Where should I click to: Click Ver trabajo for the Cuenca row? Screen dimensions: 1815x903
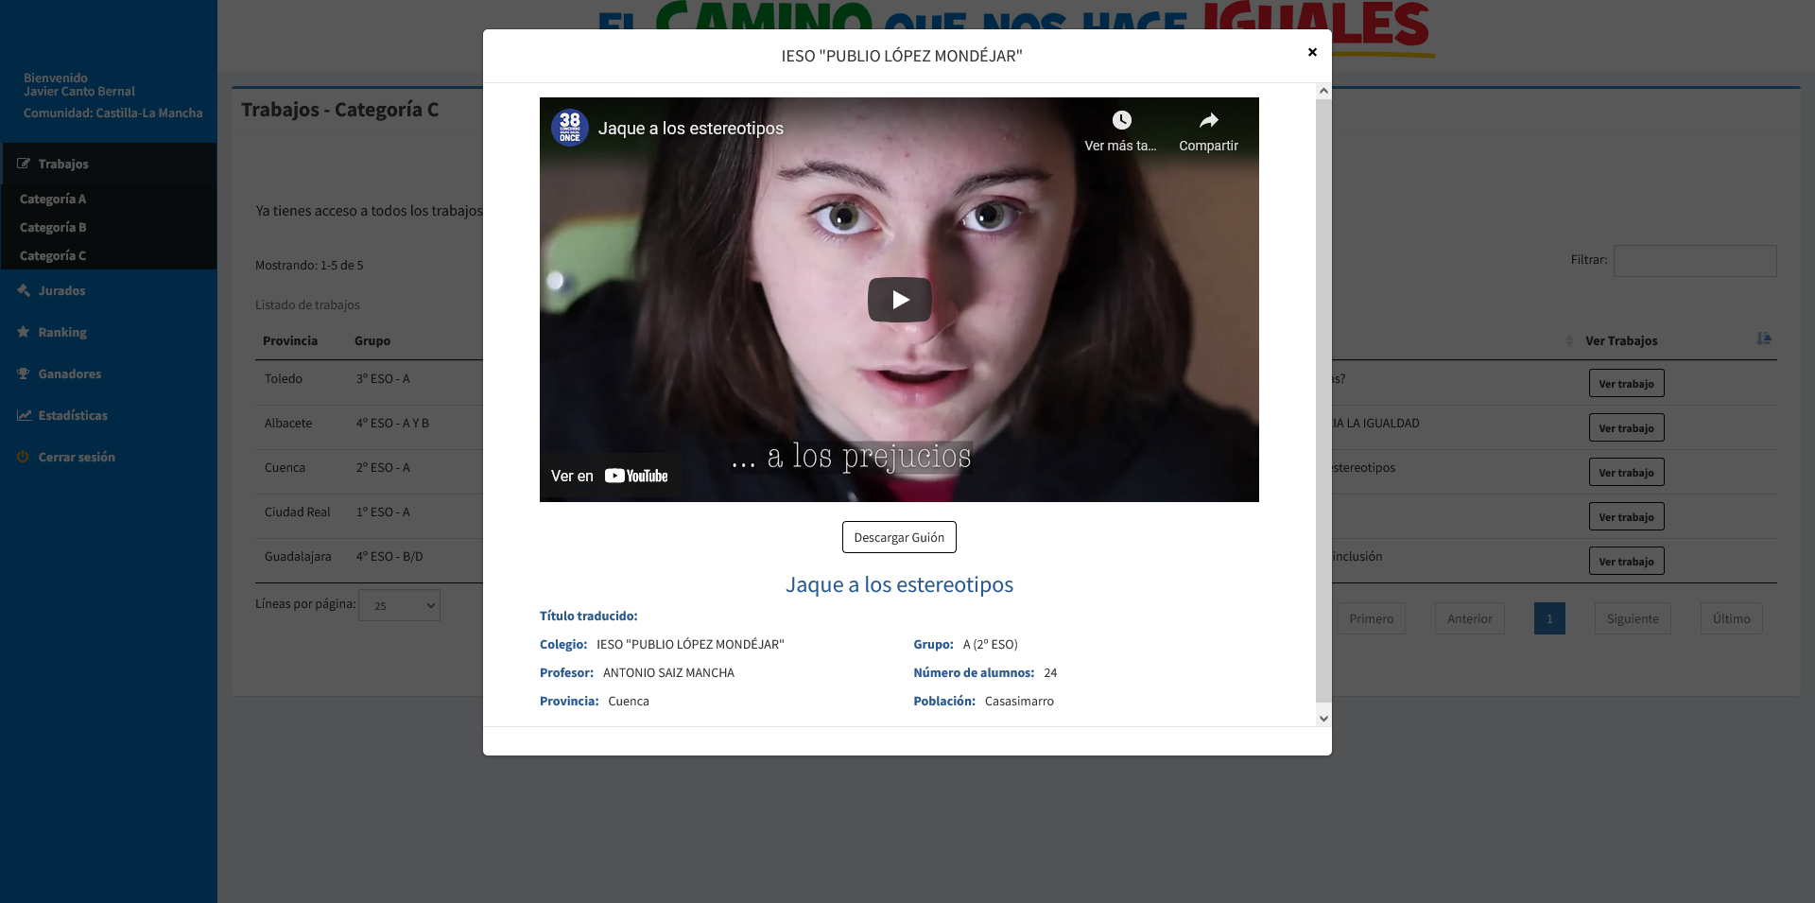pyautogui.click(x=1626, y=472)
